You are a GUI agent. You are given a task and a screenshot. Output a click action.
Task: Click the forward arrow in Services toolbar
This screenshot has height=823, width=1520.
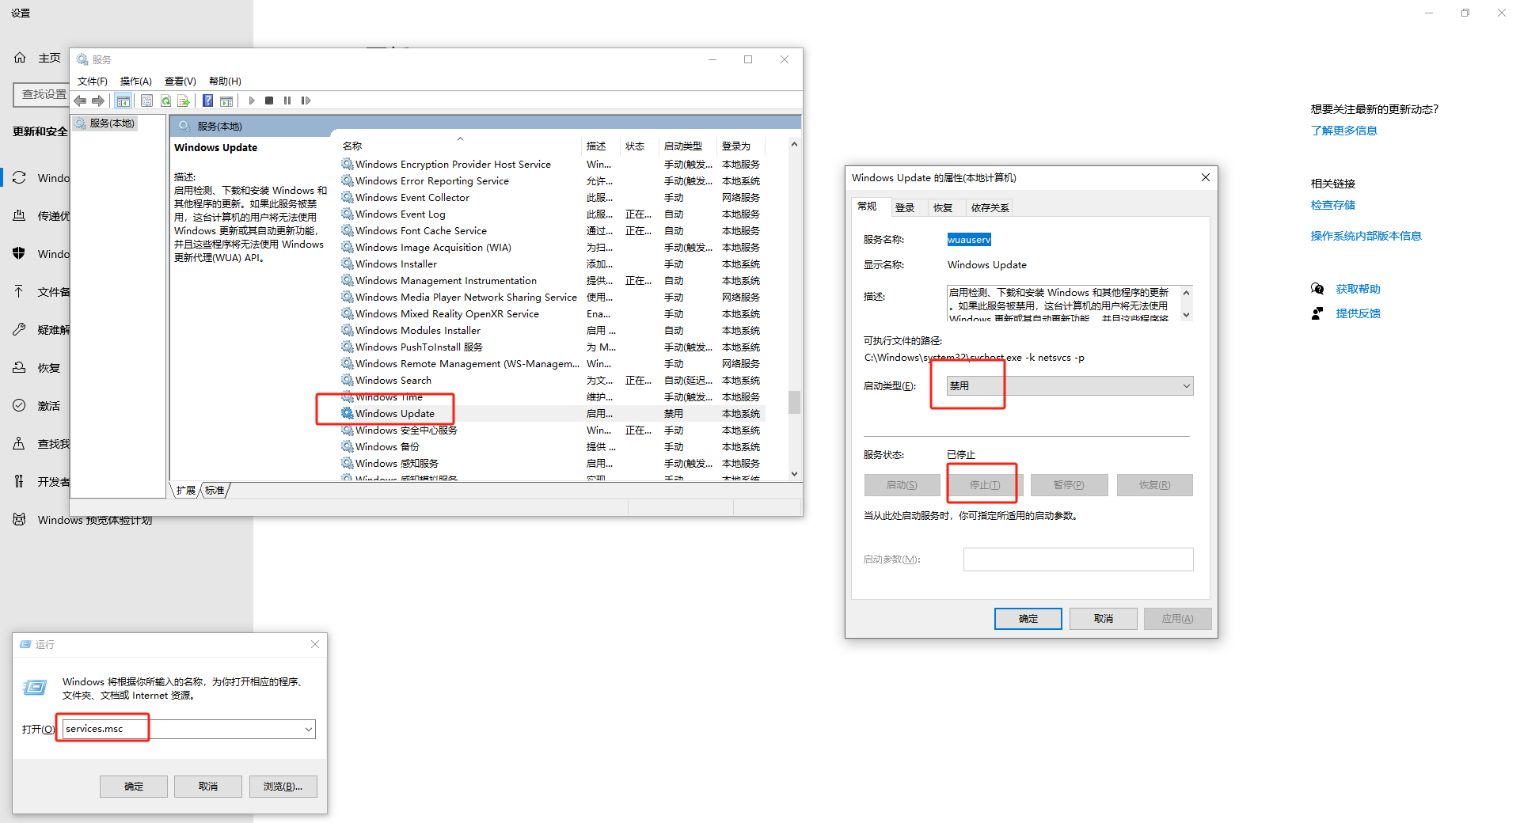click(98, 101)
